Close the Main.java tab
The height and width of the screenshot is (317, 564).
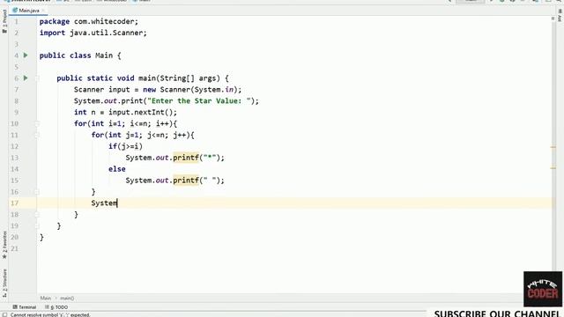coord(43,11)
